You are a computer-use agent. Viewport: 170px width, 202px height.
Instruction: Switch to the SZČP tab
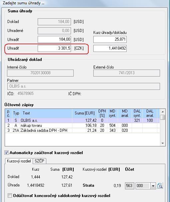click(x=39, y=161)
